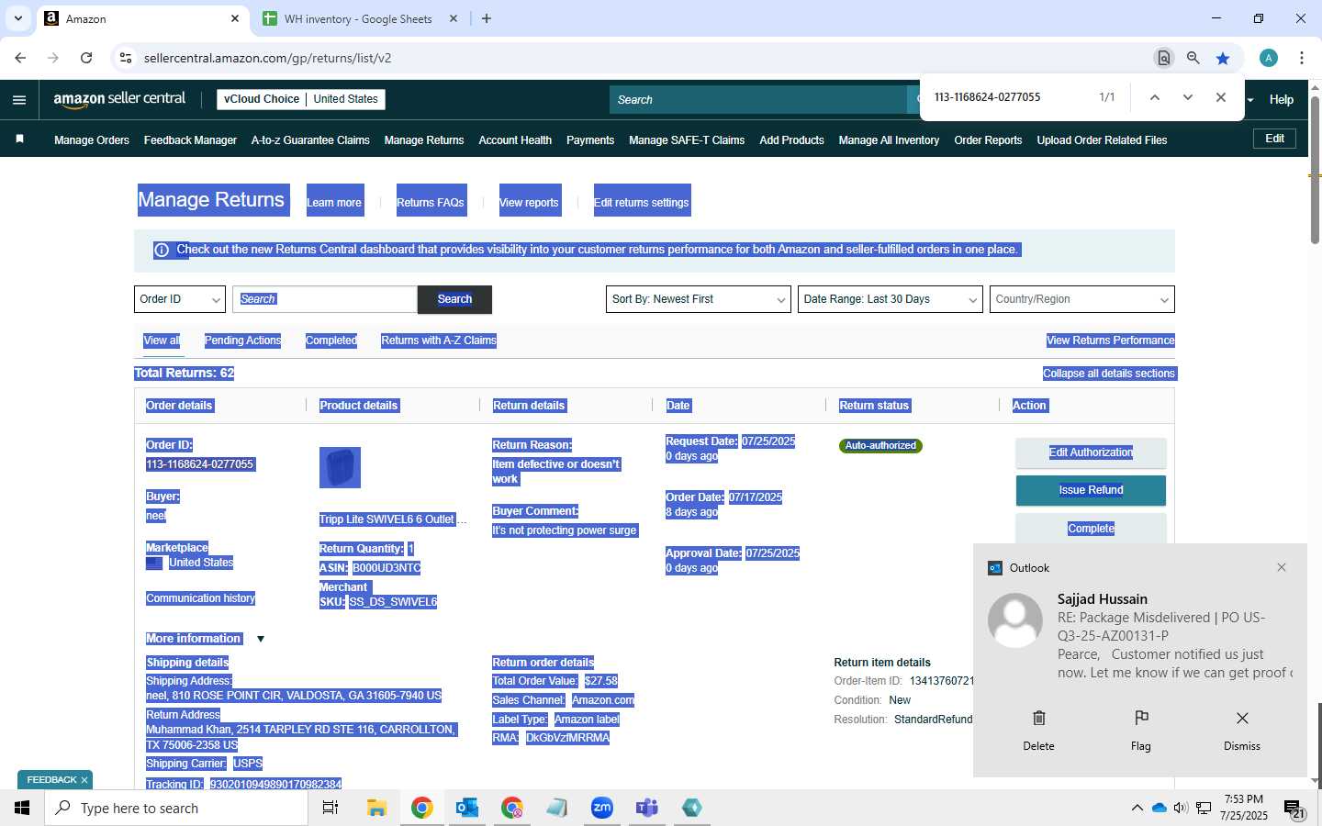Viewport: 1322px width, 826px height.
Task: Switch to the WH inventory Google Sheets tab
Action: tap(359, 19)
